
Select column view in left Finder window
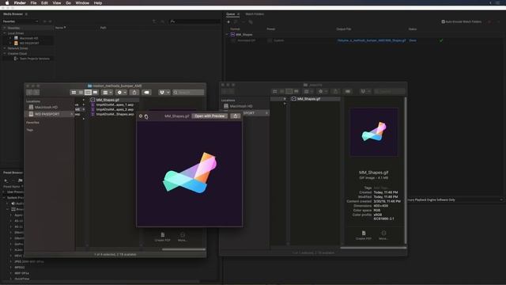[x=88, y=93]
